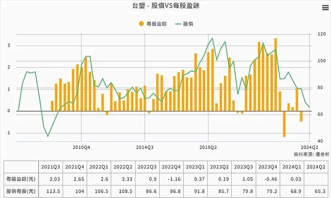Click the 2024Q2 x-axis label under the chart
The width and height of the screenshot is (331, 198).
point(309,147)
